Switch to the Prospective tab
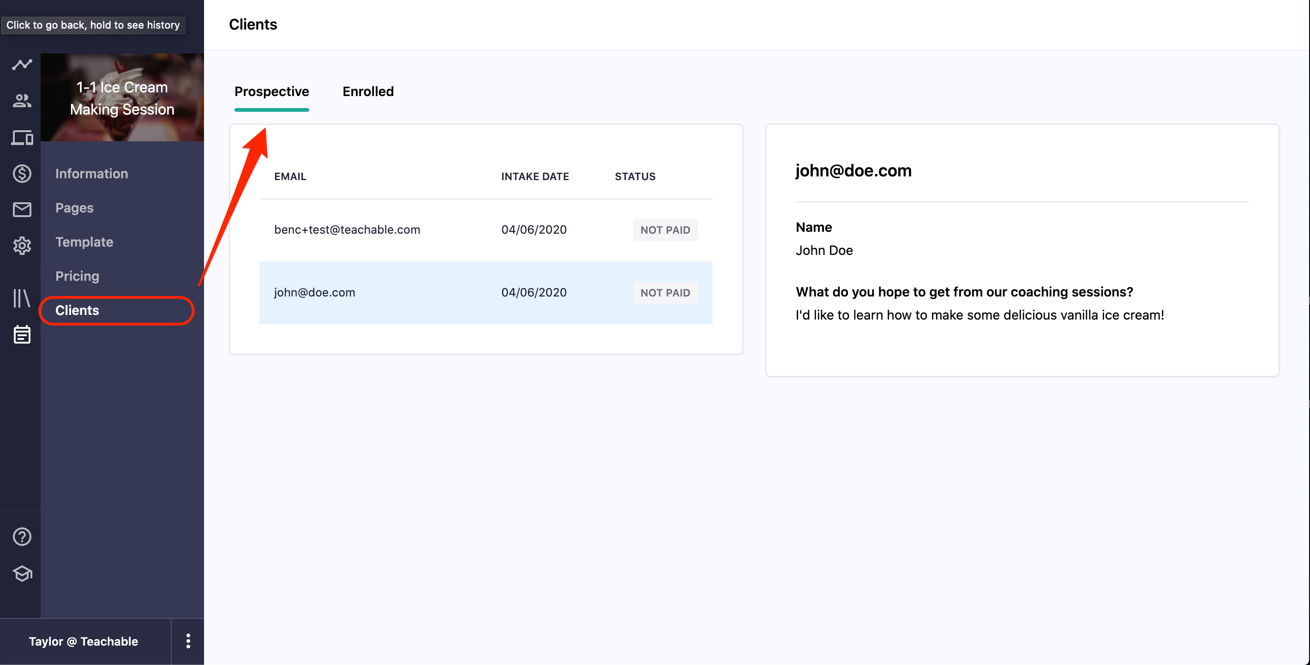 tap(271, 91)
